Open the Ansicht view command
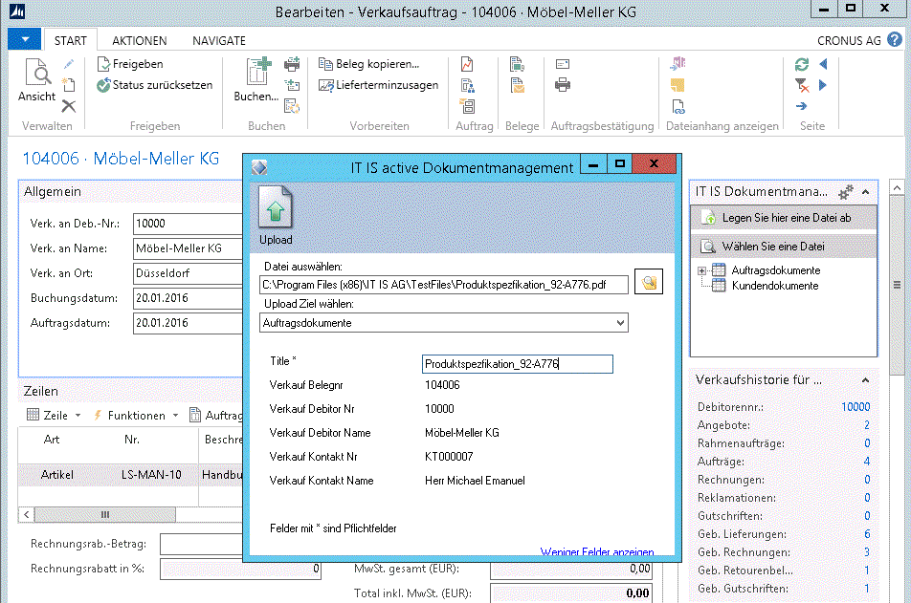Viewport: 911px width, 603px height. click(36, 80)
